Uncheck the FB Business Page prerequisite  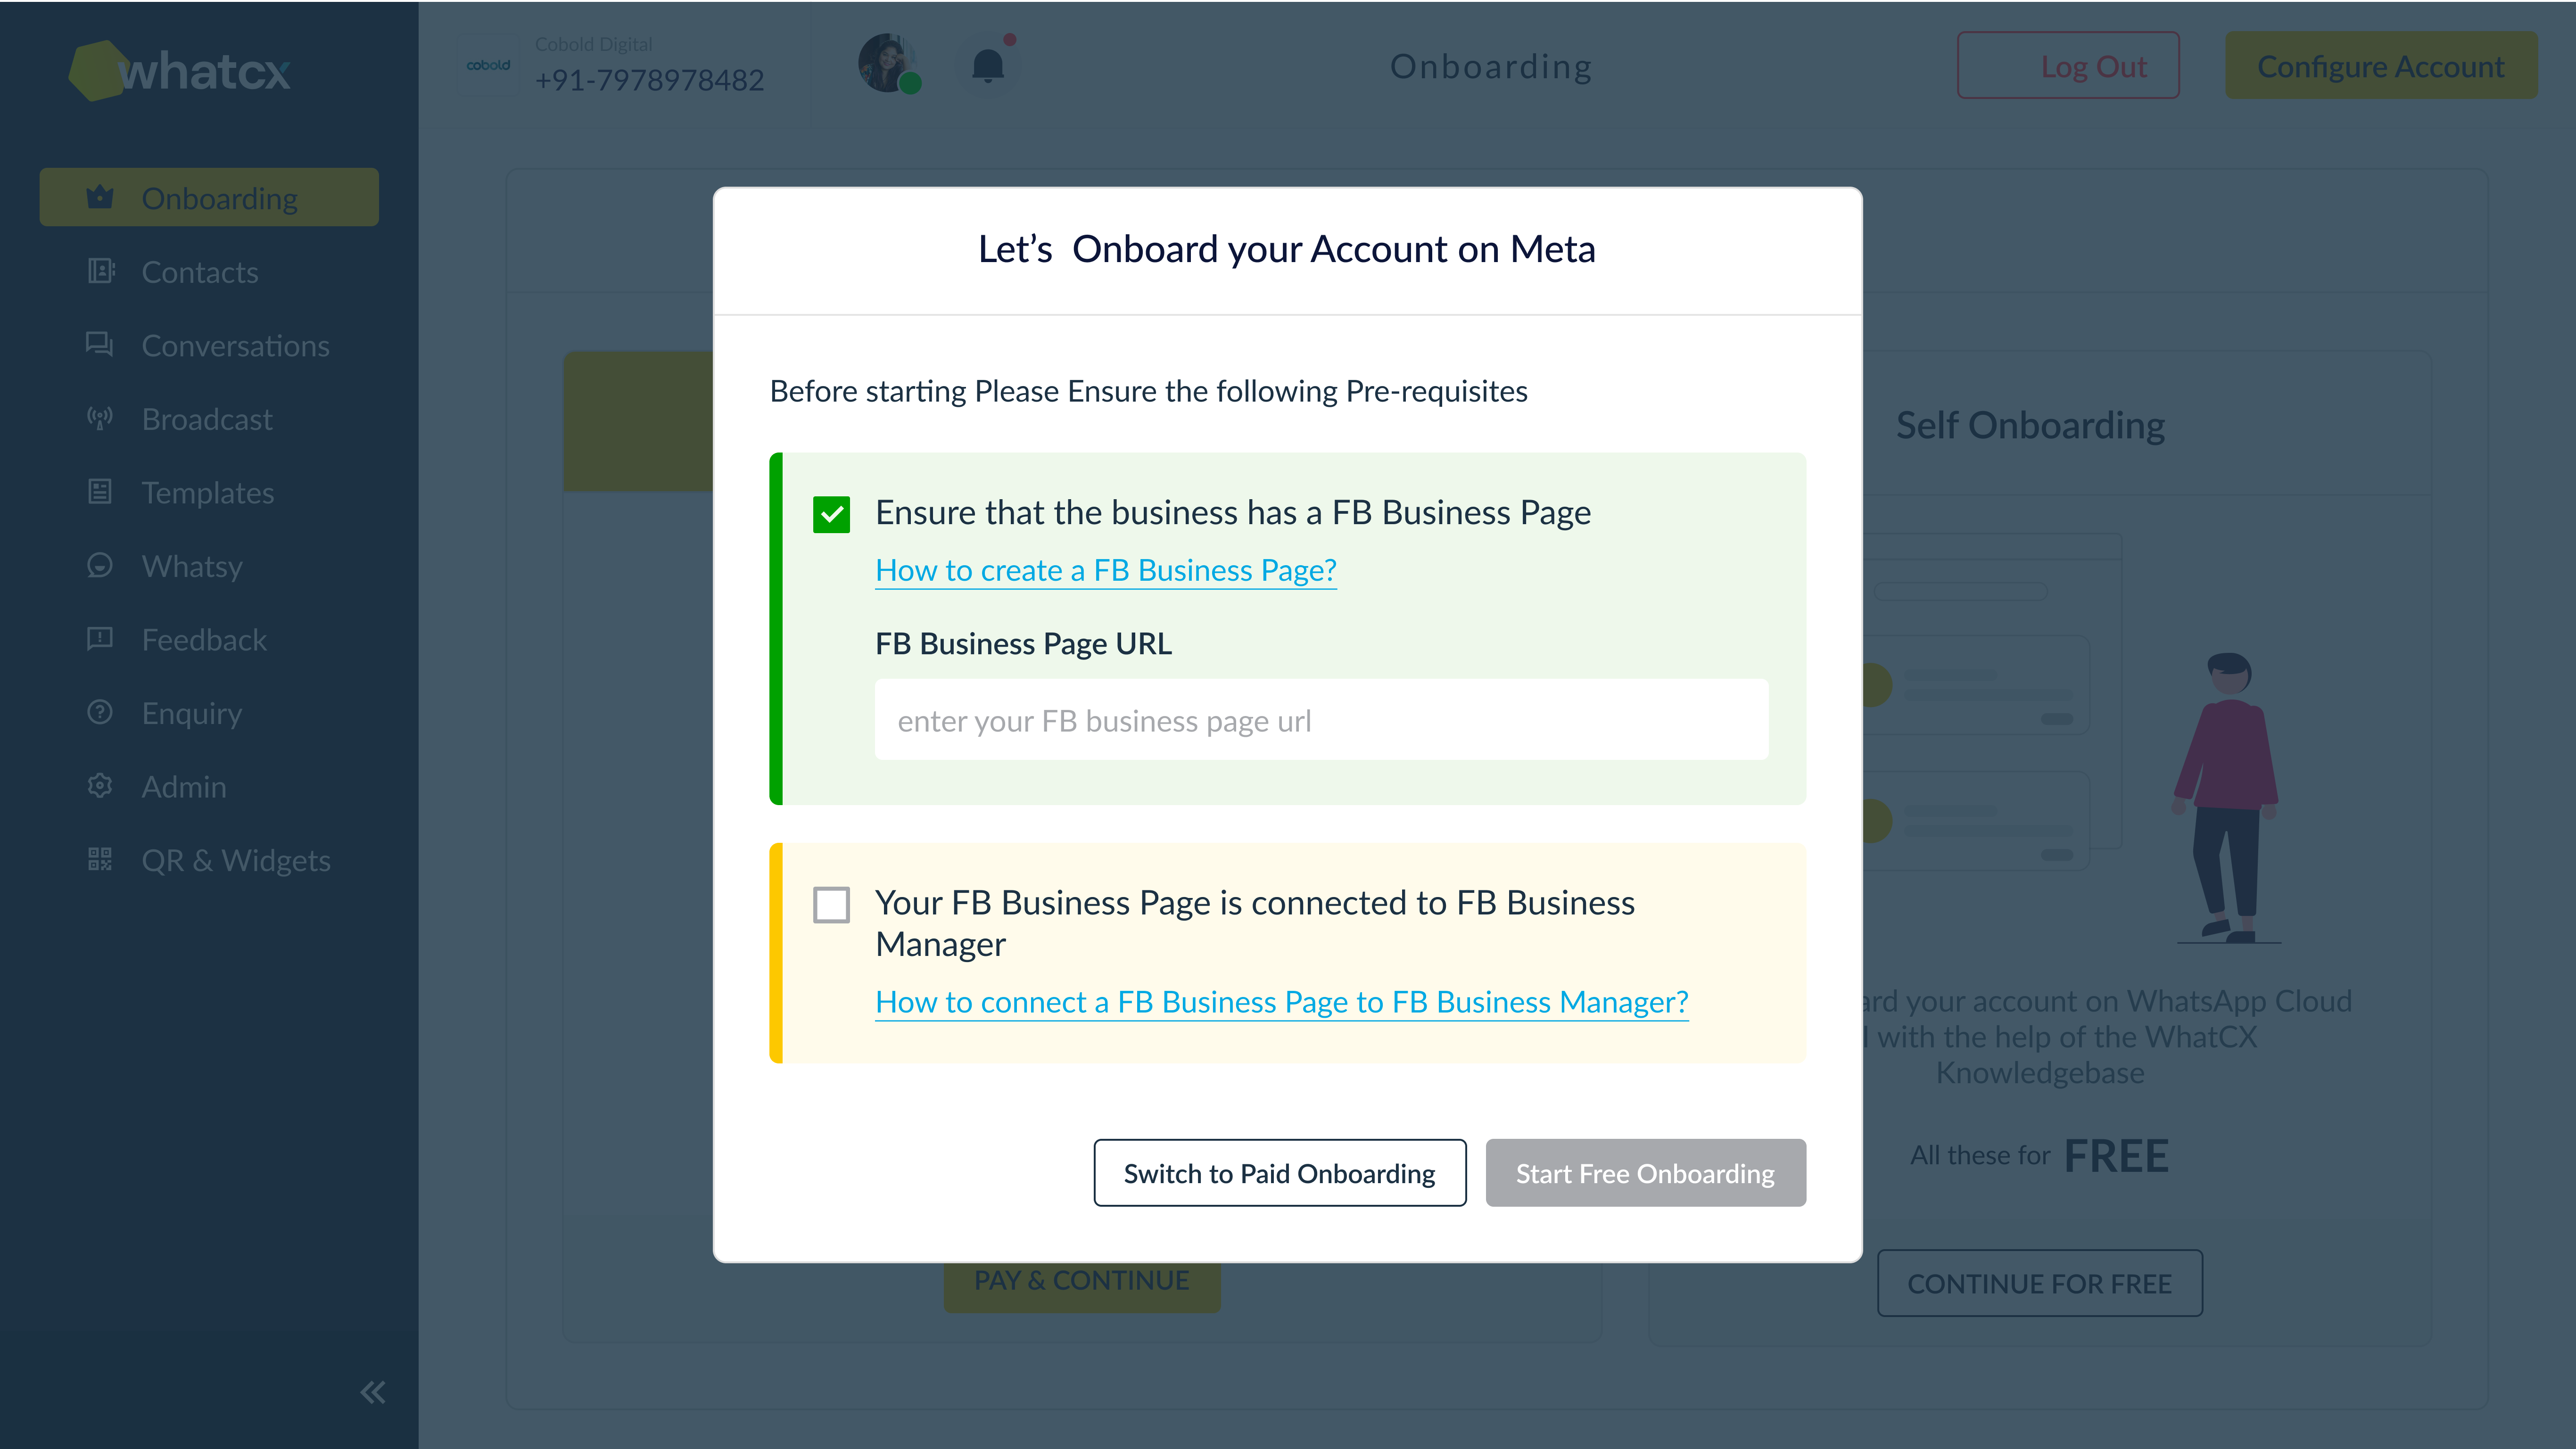pyautogui.click(x=831, y=513)
